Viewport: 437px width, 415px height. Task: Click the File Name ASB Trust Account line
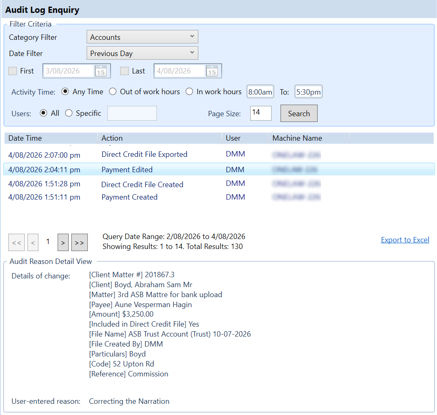pyautogui.click(x=170, y=334)
